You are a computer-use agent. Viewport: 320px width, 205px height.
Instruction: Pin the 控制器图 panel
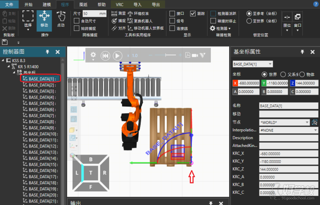(48, 52)
